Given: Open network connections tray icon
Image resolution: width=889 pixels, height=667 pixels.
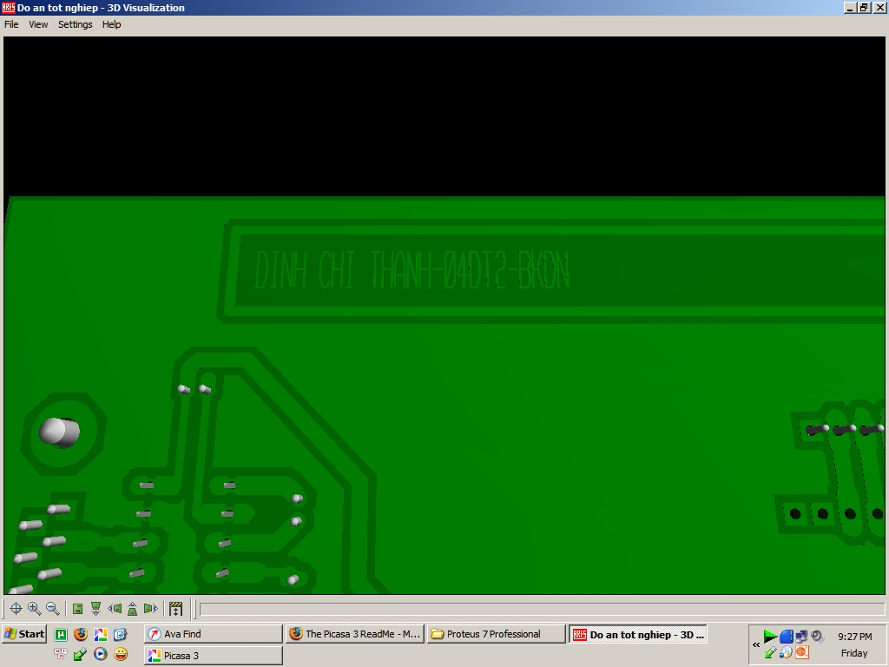Looking at the screenshot, I should (801, 637).
